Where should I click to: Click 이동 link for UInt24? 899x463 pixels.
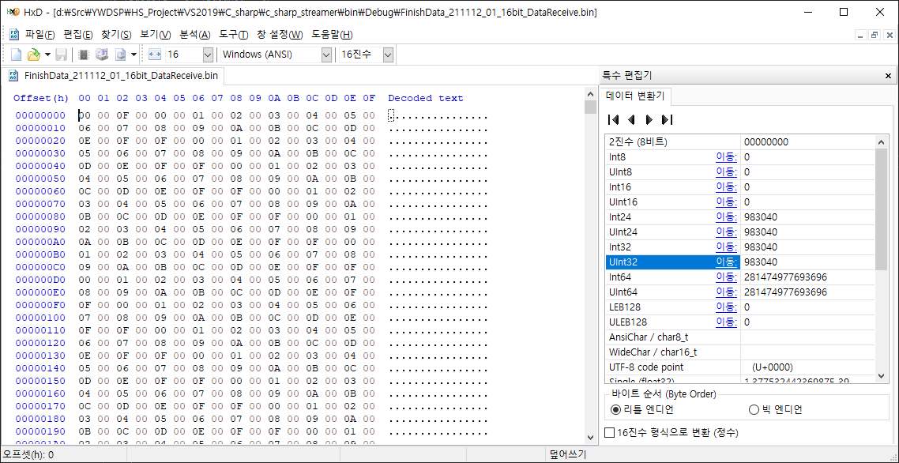click(727, 232)
